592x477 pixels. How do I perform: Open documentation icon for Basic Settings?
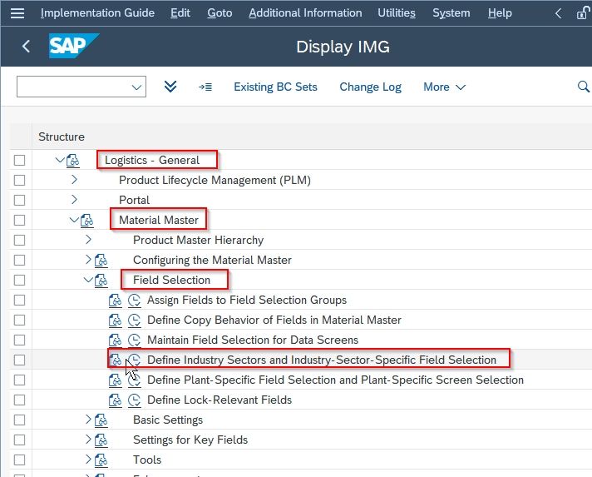[101, 420]
